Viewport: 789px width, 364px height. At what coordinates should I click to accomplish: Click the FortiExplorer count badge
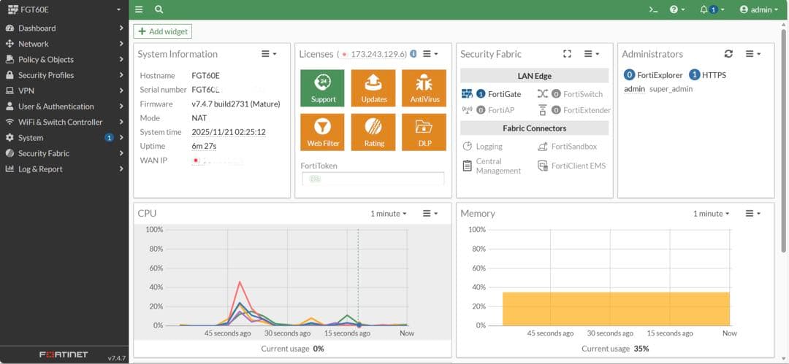click(x=629, y=75)
